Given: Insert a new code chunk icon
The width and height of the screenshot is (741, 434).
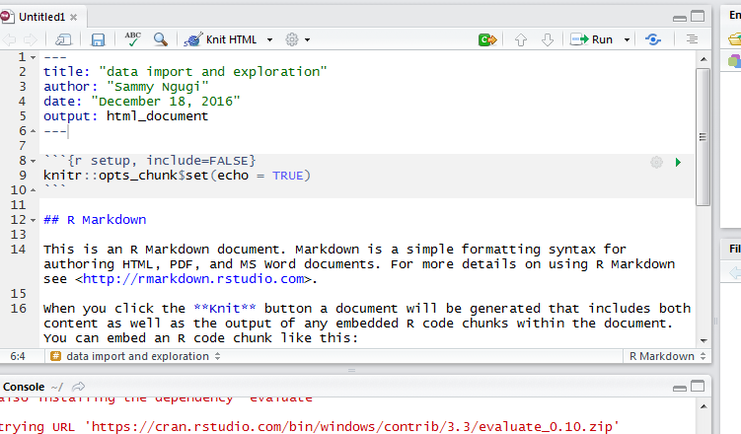Looking at the screenshot, I should pyautogui.click(x=487, y=39).
